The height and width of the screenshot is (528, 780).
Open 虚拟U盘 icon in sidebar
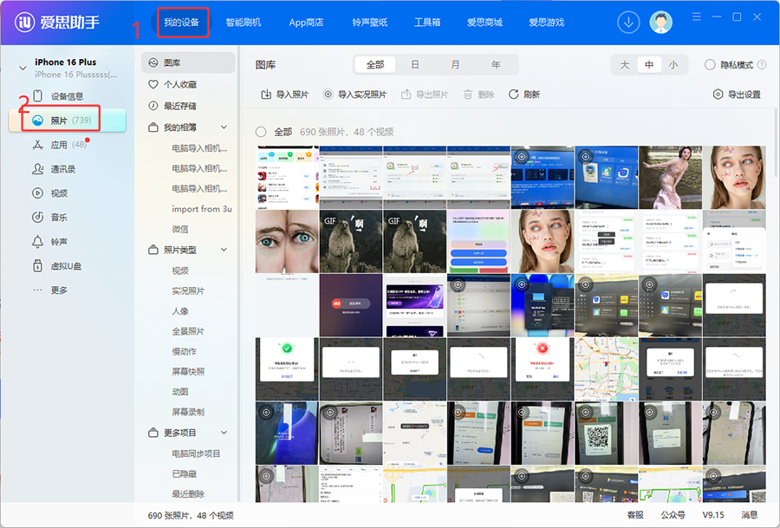38,266
